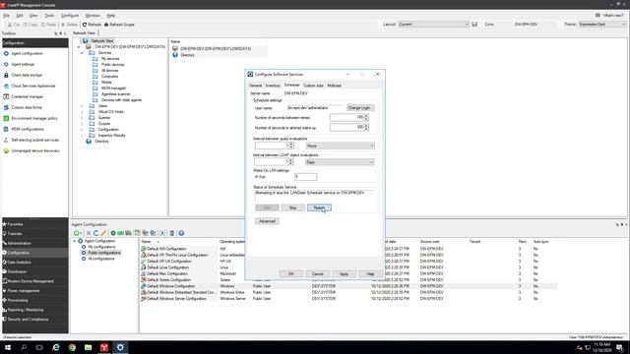Open Custom data forms tool
The height and width of the screenshot is (354, 630).
click(x=27, y=107)
